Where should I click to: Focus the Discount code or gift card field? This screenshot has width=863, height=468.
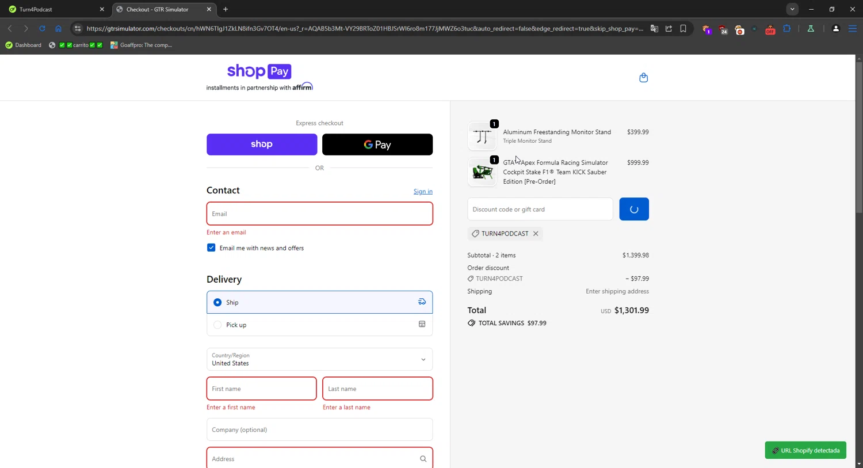click(540, 210)
